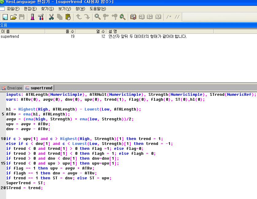
Task: Open the 파일(F) menu
Action: (x=13, y=9)
